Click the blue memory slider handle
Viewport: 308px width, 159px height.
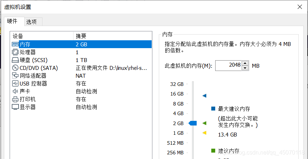(x=192, y=123)
